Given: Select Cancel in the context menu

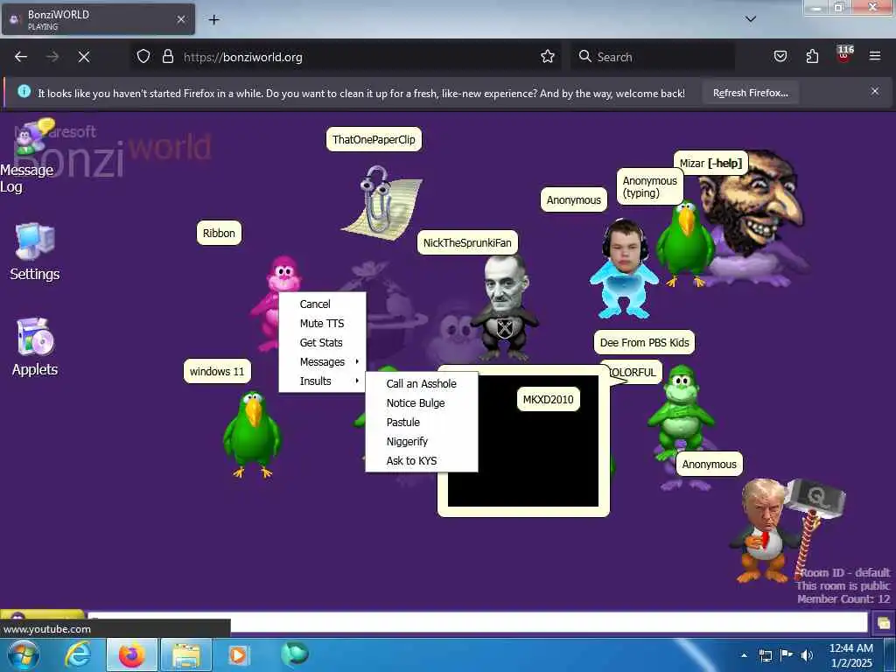Looking at the screenshot, I should pos(322,304).
